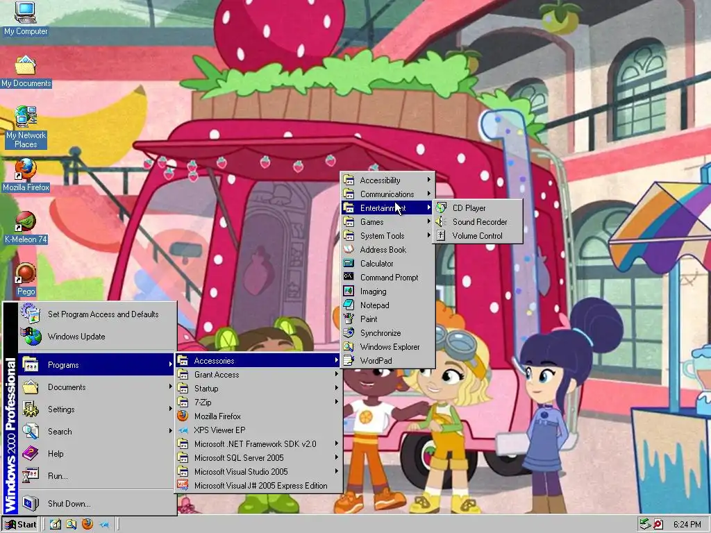Choose Run... from Start menu
The width and height of the screenshot is (711, 533).
(97, 476)
